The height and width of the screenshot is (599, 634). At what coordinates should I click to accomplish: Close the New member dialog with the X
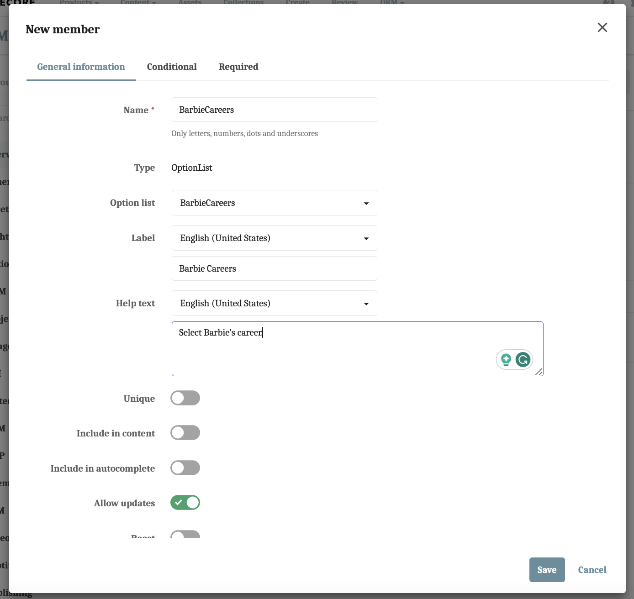coord(602,28)
